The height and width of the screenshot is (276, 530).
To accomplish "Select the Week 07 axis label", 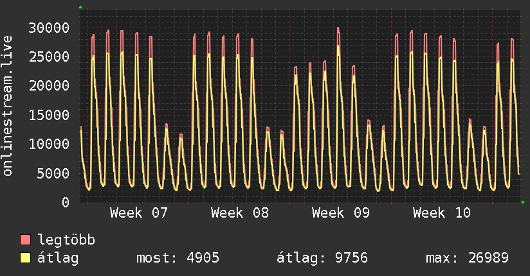I will point(139,213).
